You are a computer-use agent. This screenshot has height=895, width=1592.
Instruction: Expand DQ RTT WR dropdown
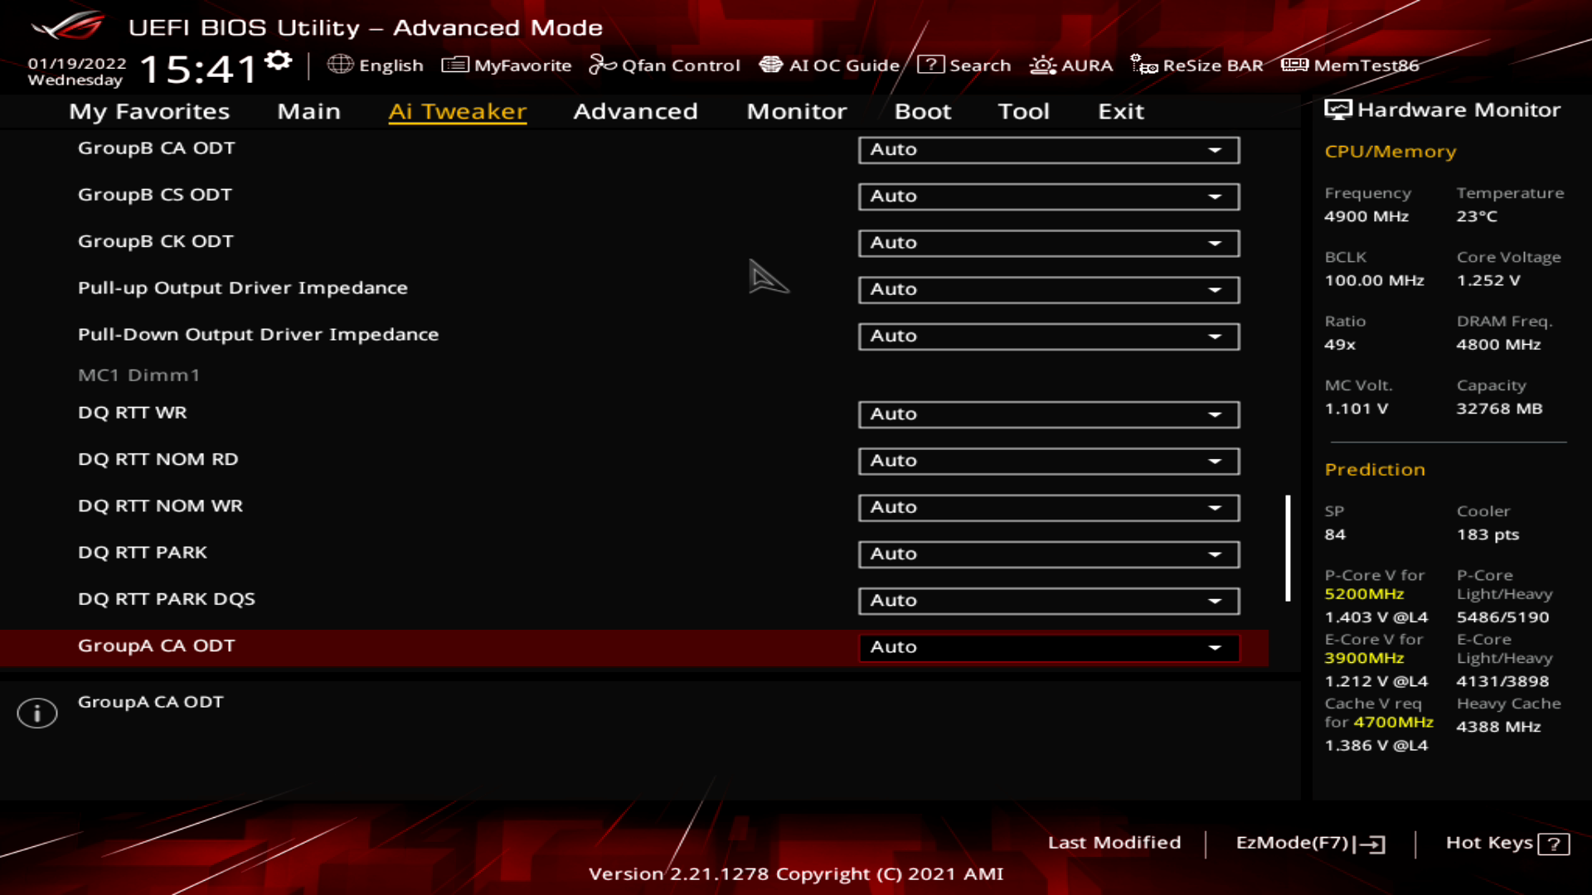1214,413
